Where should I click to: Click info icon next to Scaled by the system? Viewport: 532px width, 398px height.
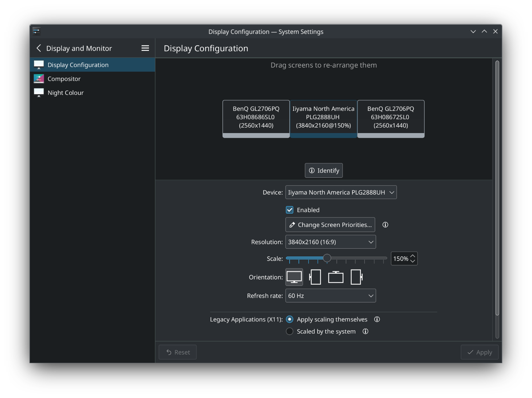365,331
